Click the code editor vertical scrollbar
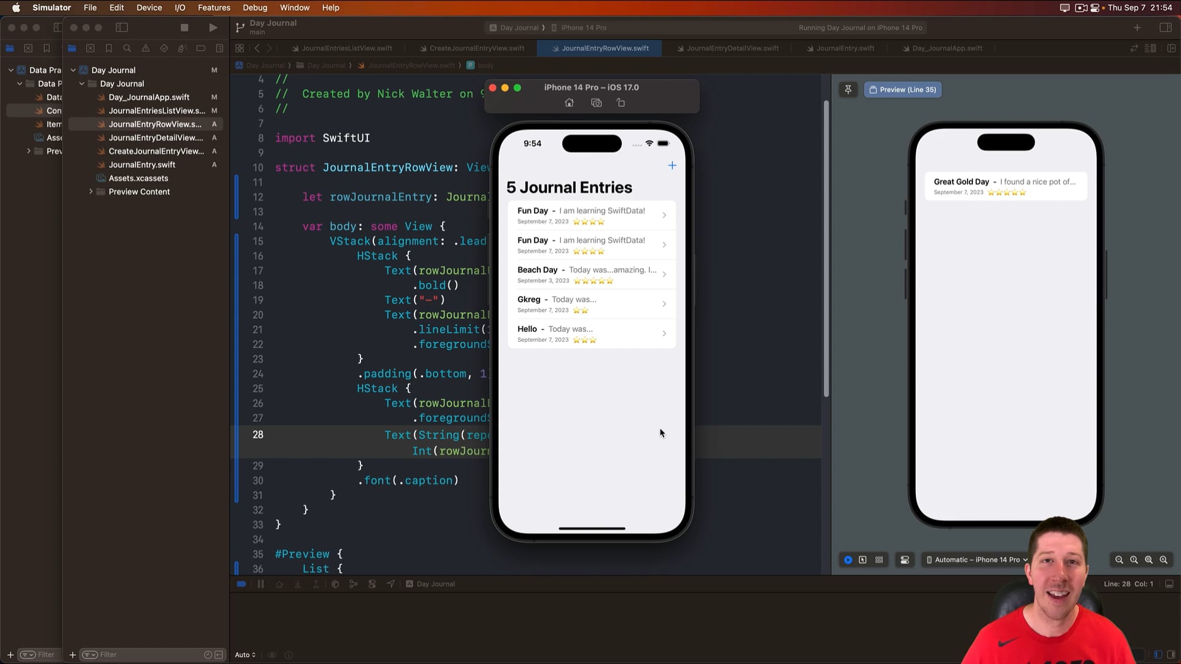The height and width of the screenshot is (664, 1181). point(826,249)
